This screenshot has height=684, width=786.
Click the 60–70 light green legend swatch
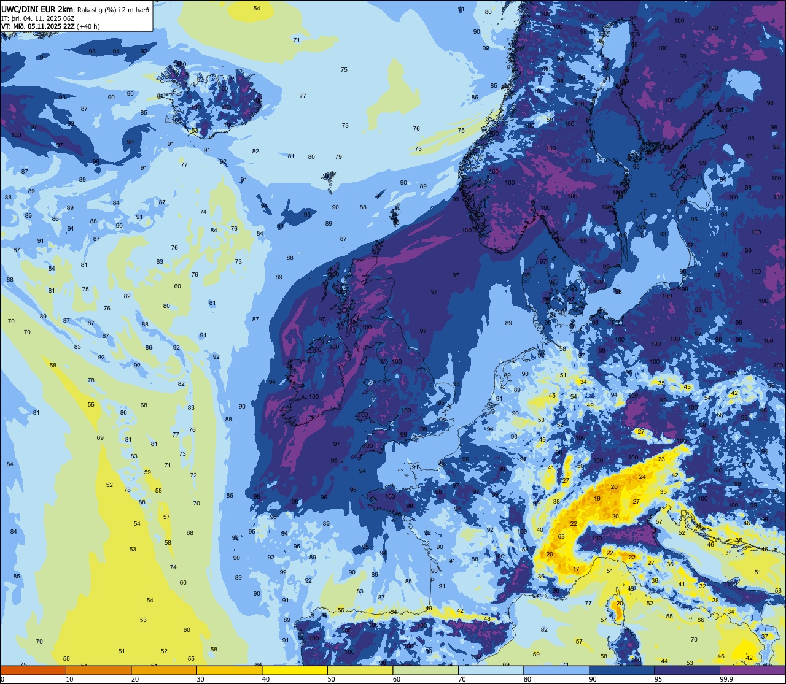click(x=426, y=671)
